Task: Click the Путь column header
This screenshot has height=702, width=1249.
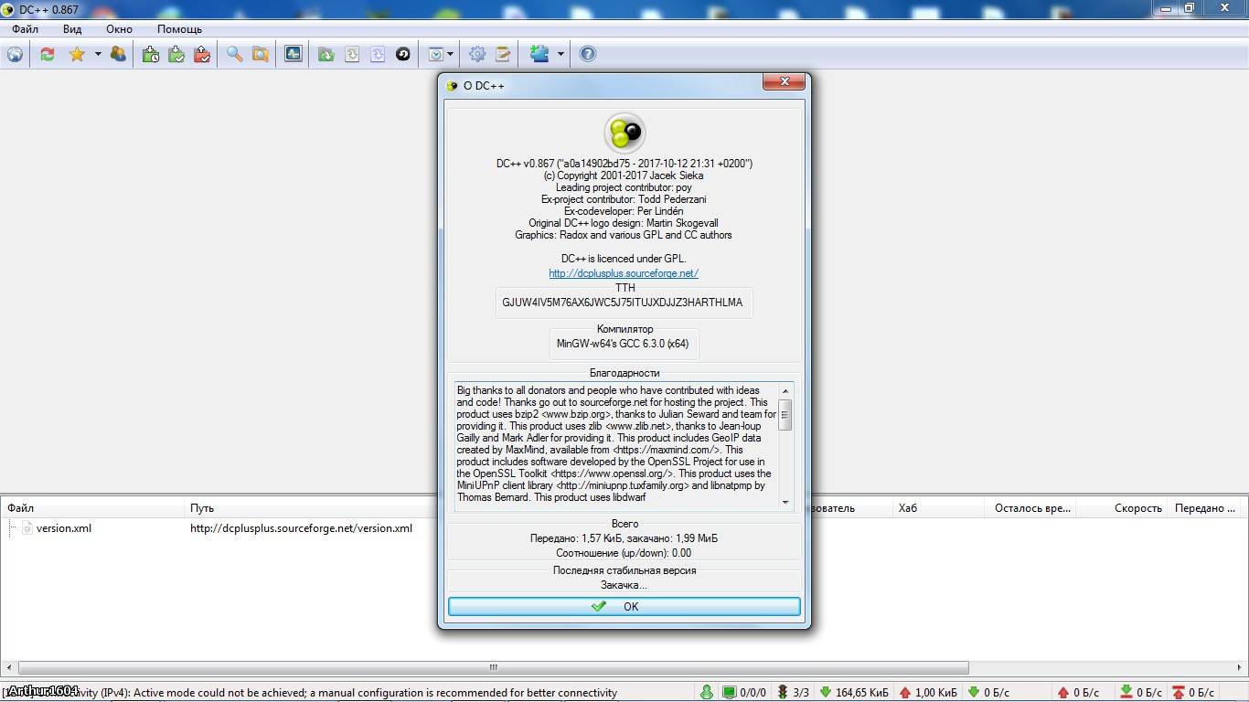Action: [x=311, y=508]
